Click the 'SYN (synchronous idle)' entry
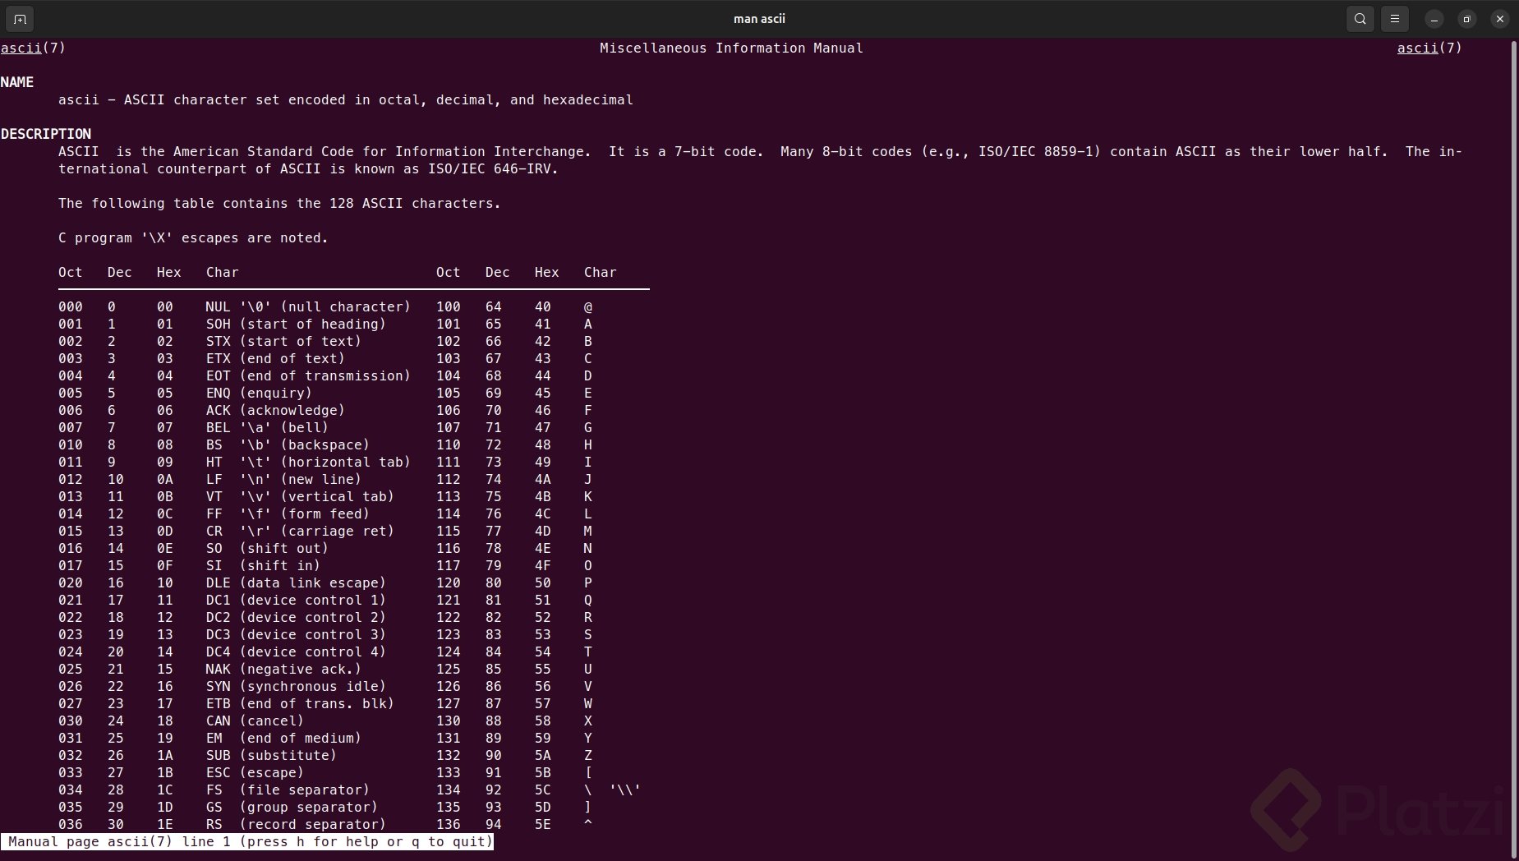Image resolution: width=1519 pixels, height=861 pixels. pos(296,687)
